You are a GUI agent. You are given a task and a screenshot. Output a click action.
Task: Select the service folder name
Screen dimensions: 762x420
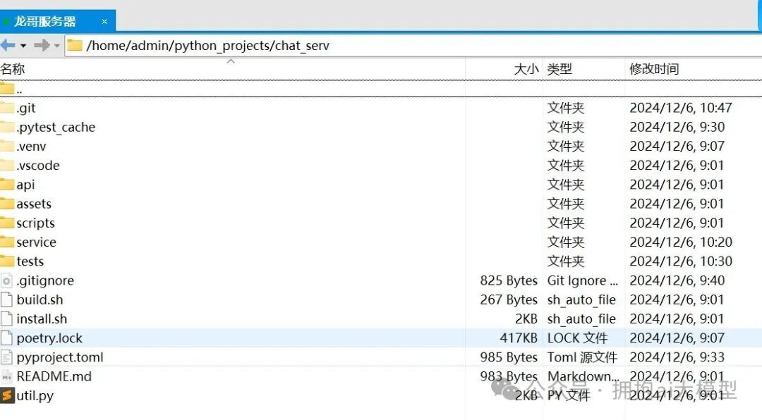(x=37, y=242)
